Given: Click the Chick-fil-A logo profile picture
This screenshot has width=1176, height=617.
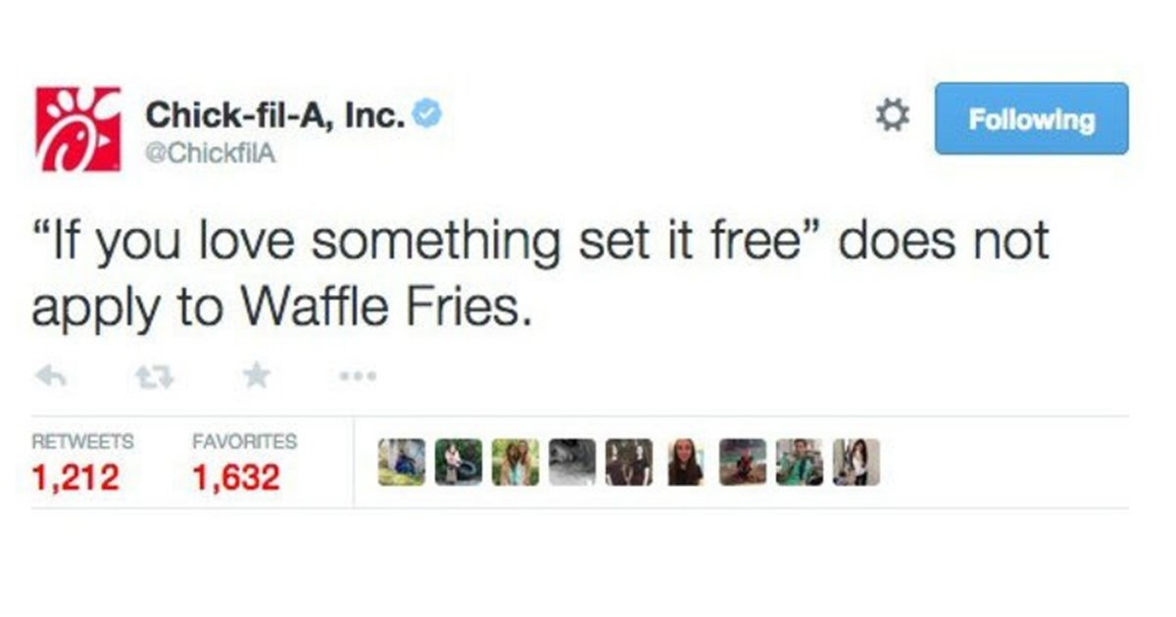Looking at the screenshot, I should point(78,129).
